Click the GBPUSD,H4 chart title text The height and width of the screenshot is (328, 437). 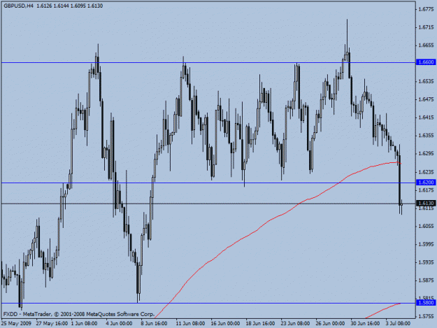click(19, 6)
